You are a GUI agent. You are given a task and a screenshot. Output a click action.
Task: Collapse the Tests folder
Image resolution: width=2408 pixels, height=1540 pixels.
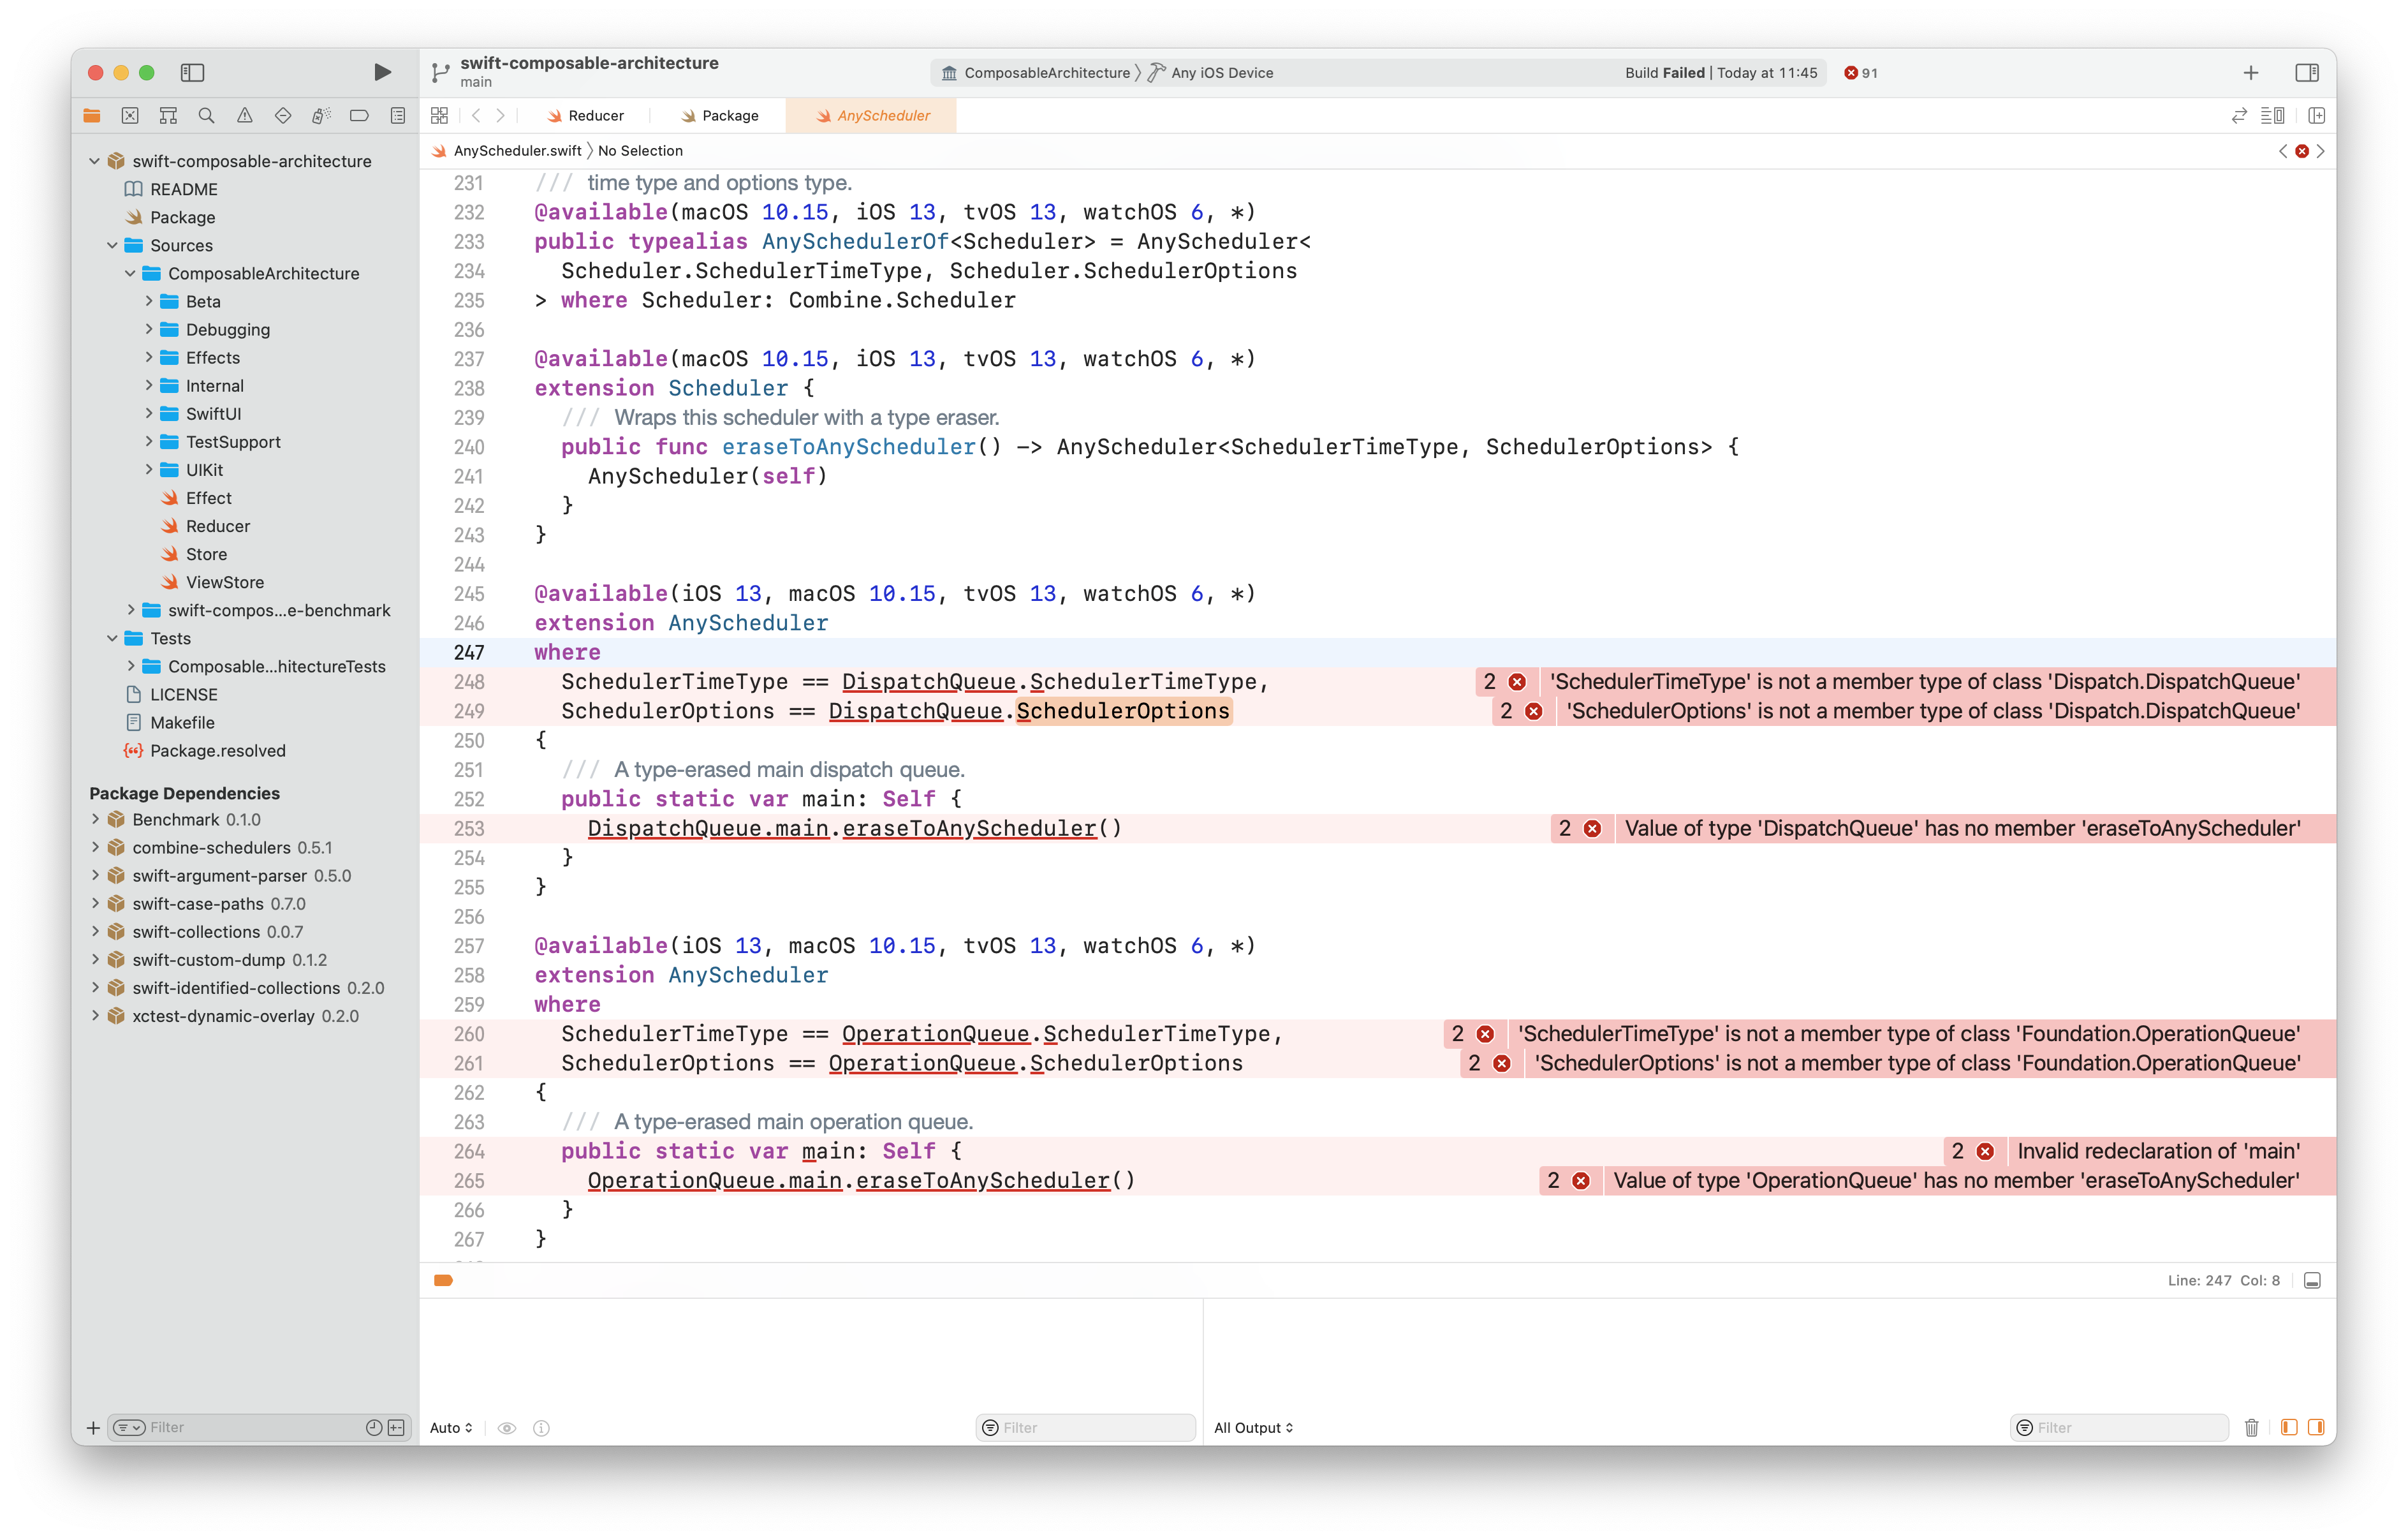click(x=112, y=637)
